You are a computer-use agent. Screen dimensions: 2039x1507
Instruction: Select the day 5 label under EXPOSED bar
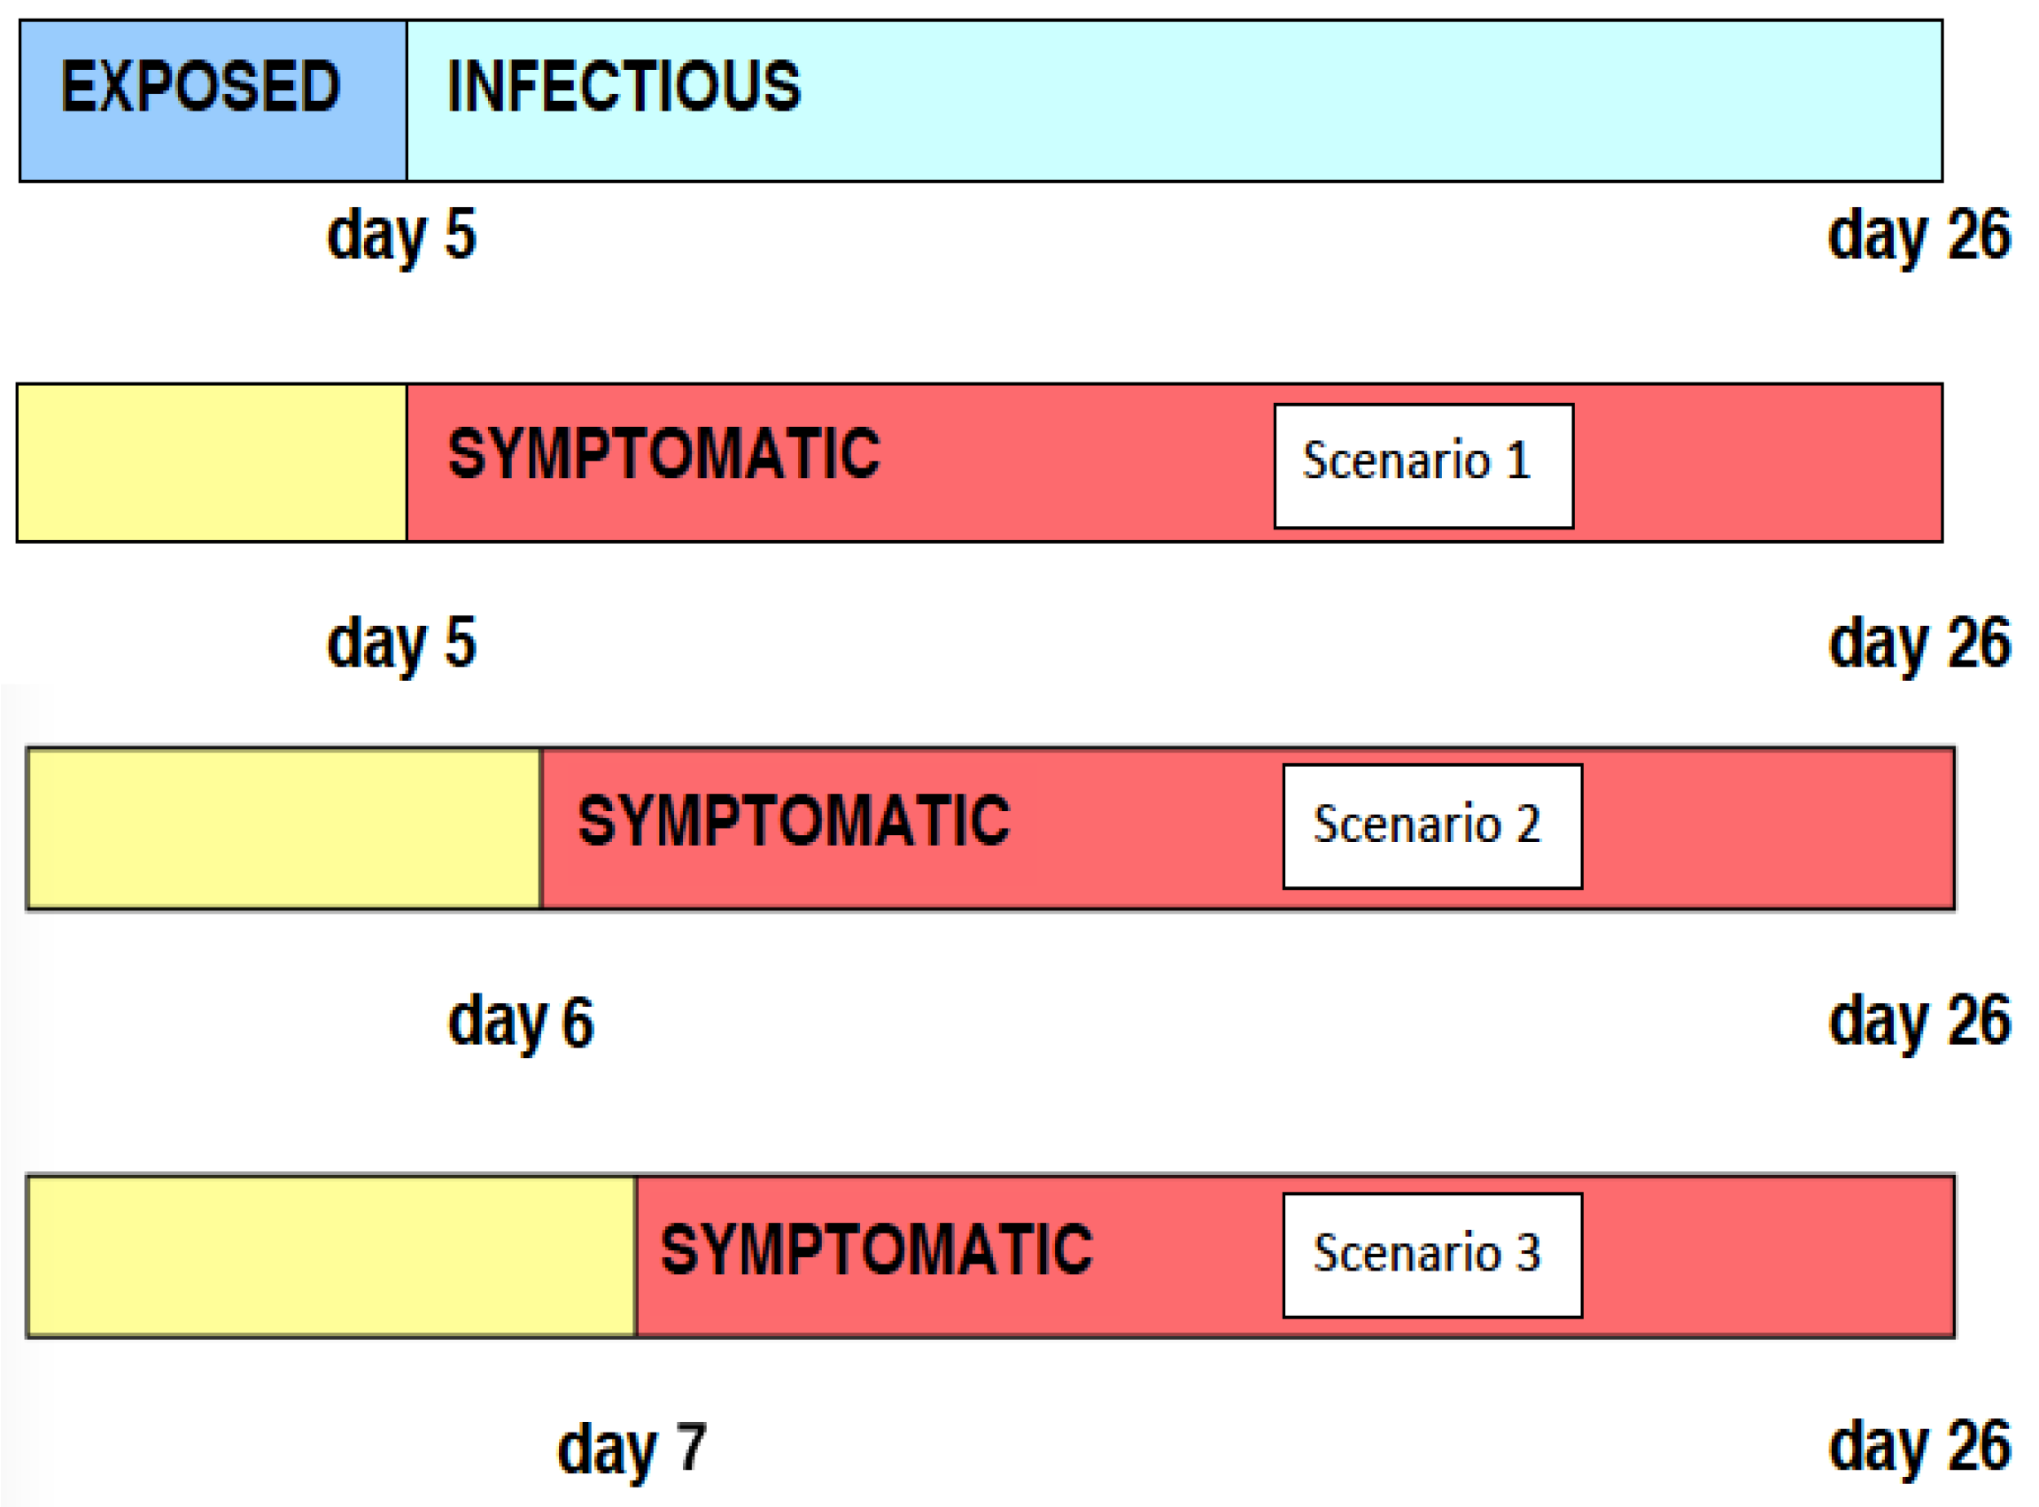[x=401, y=236]
